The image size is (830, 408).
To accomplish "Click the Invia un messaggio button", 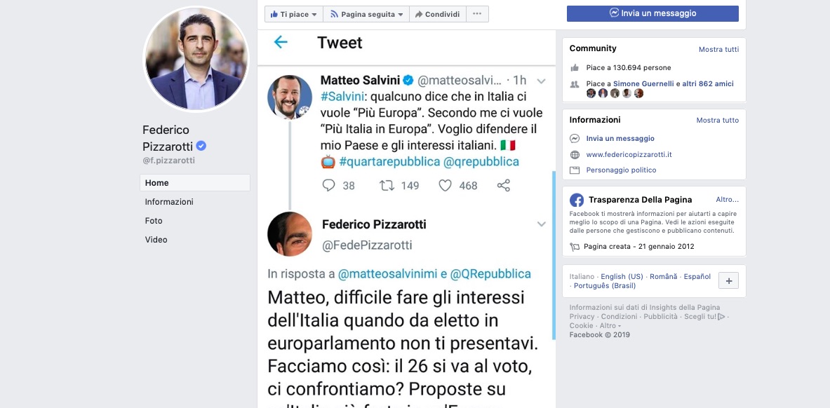I will tap(652, 13).
